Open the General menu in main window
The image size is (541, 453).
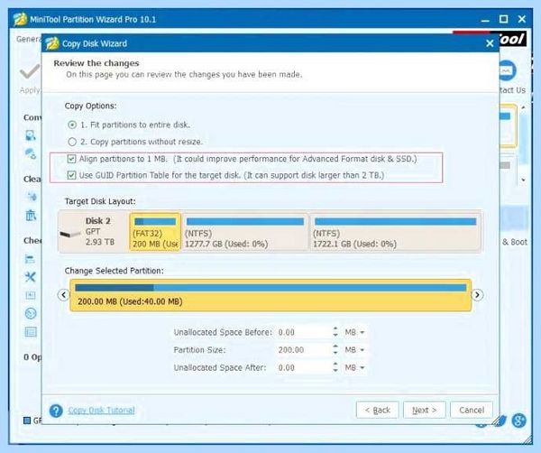pos(28,39)
